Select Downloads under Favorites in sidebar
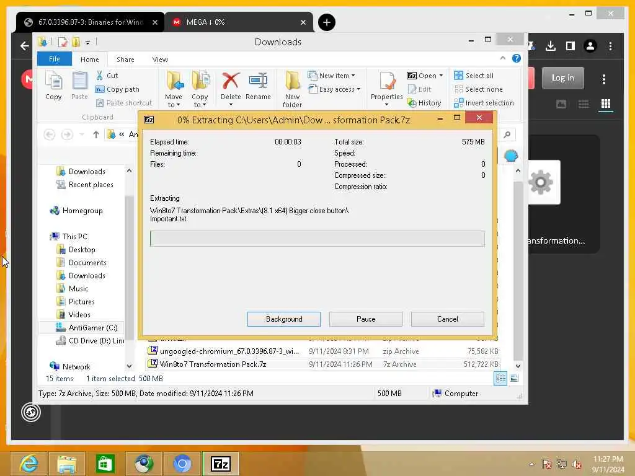635x476 pixels. (81, 172)
